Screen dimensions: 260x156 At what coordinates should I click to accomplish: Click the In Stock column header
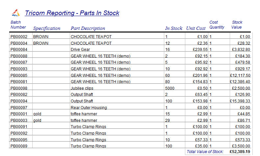(x=173, y=28)
